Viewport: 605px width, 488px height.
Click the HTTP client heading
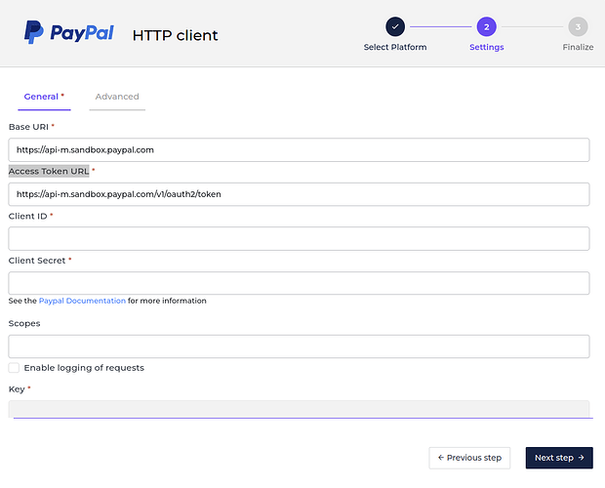point(176,35)
